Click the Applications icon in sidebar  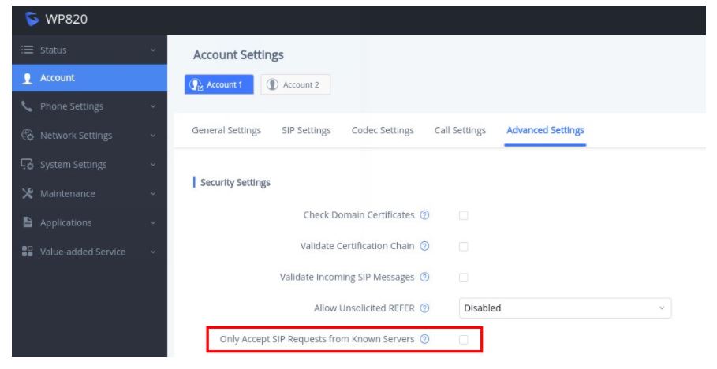[27, 223]
